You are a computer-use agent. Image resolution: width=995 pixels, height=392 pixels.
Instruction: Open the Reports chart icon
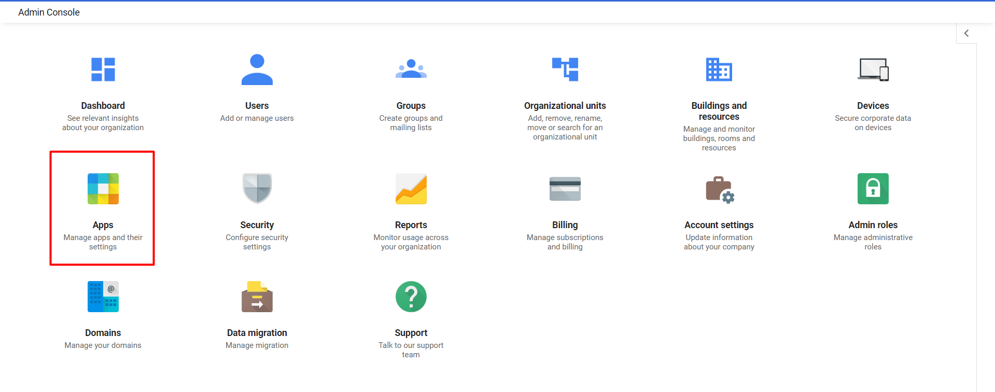[x=411, y=189]
